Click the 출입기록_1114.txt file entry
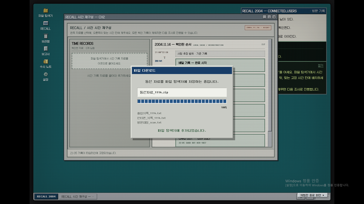Viewport: 364px width, 204px height. pyautogui.click(x=149, y=113)
